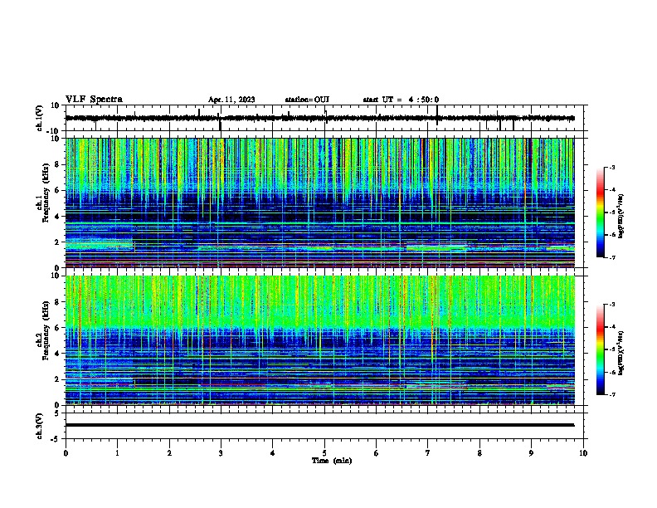Click the ch.1 spectrogram plot area
This screenshot has height=508, width=657.
point(320,203)
